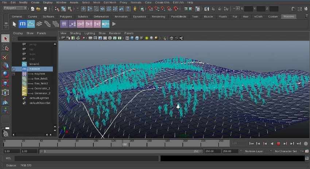Screen dimensions: 310x169
Task: Click the Open Scene folder icon
Action: click(38, 8)
